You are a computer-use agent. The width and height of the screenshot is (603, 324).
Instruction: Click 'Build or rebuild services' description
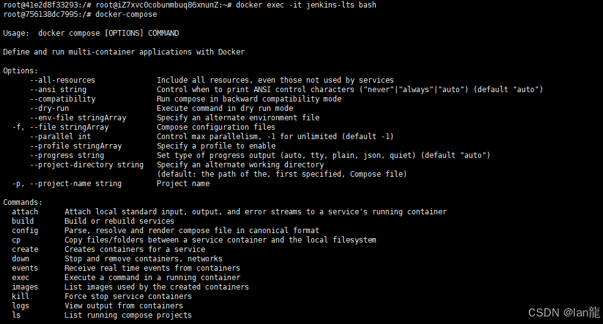(119, 221)
